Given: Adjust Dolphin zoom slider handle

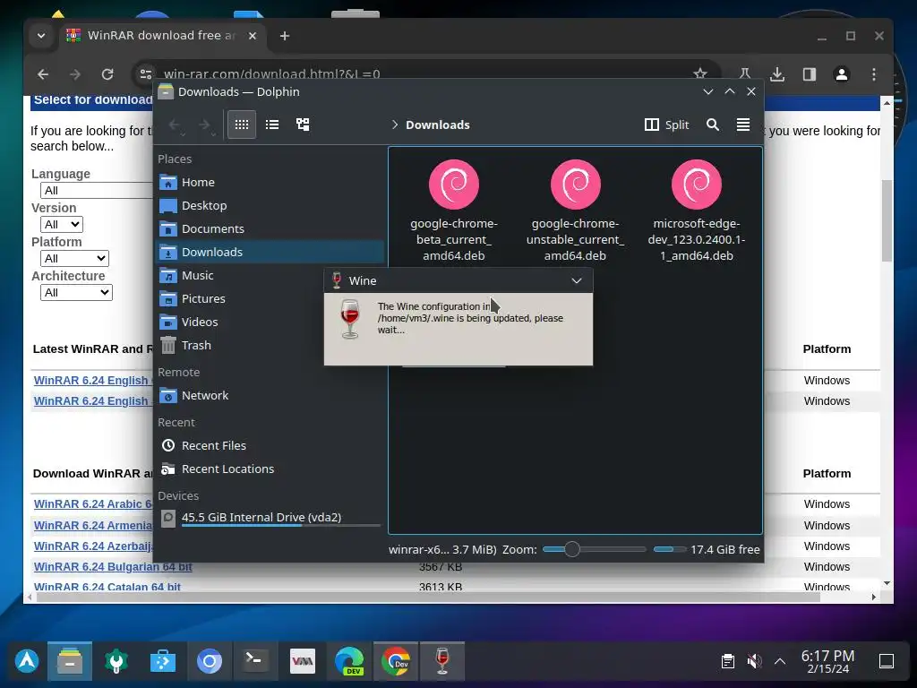Looking at the screenshot, I should (572, 549).
